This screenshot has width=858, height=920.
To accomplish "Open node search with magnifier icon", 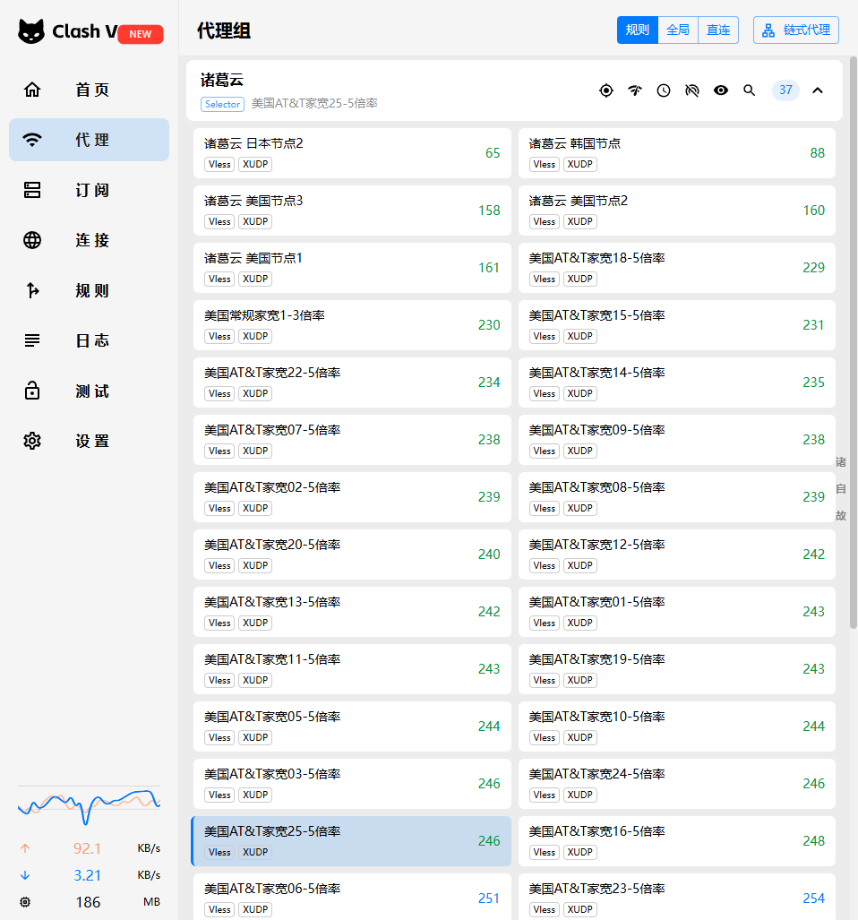I will pyautogui.click(x=749, y=90).
